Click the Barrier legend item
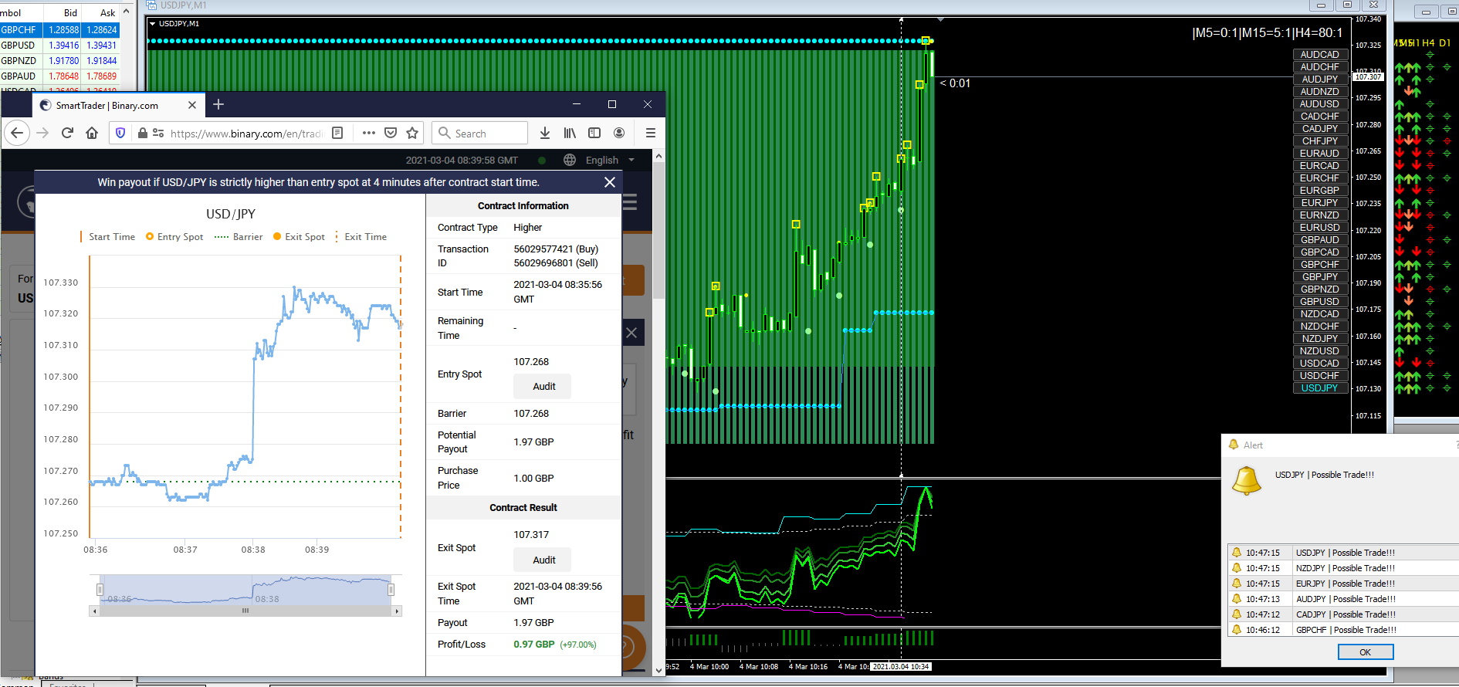The width and height of the screenshot is (1459, 687). click(x=239, y=237)
